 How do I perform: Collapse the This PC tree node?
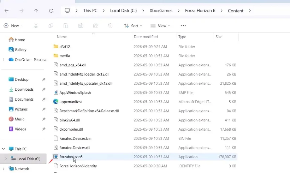coord(4,149)
